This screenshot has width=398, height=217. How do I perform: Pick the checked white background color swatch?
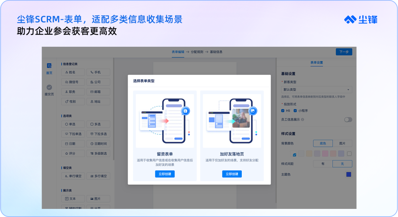293,153
